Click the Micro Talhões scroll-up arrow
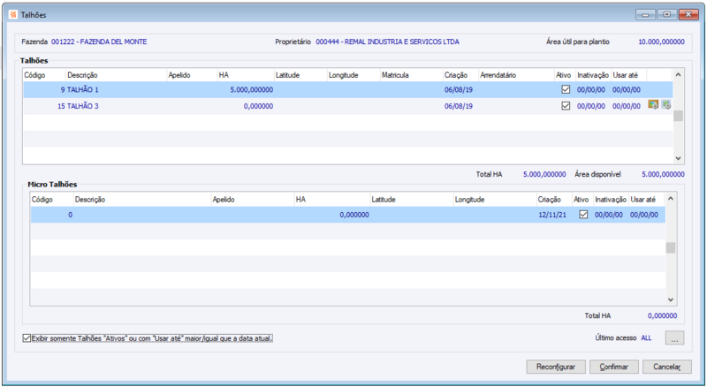Viewport: 707px width, 387px height. point(671,199)
